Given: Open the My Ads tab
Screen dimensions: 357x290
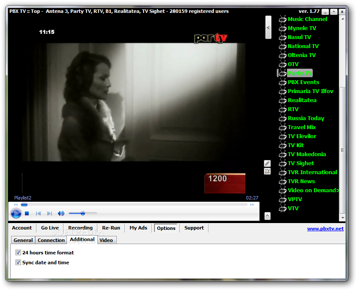Looking at the screenshot, I should pyautogui.click(x=139, y=228).
